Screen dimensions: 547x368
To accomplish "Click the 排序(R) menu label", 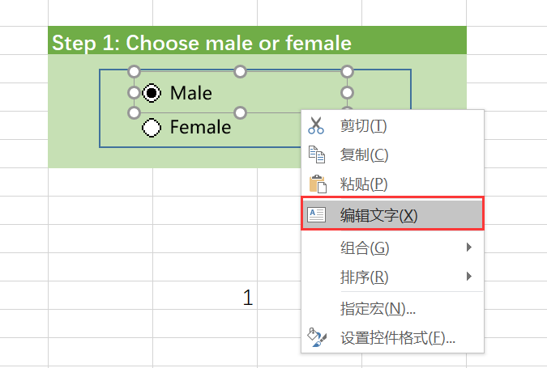I will click(x=365, y=277).
